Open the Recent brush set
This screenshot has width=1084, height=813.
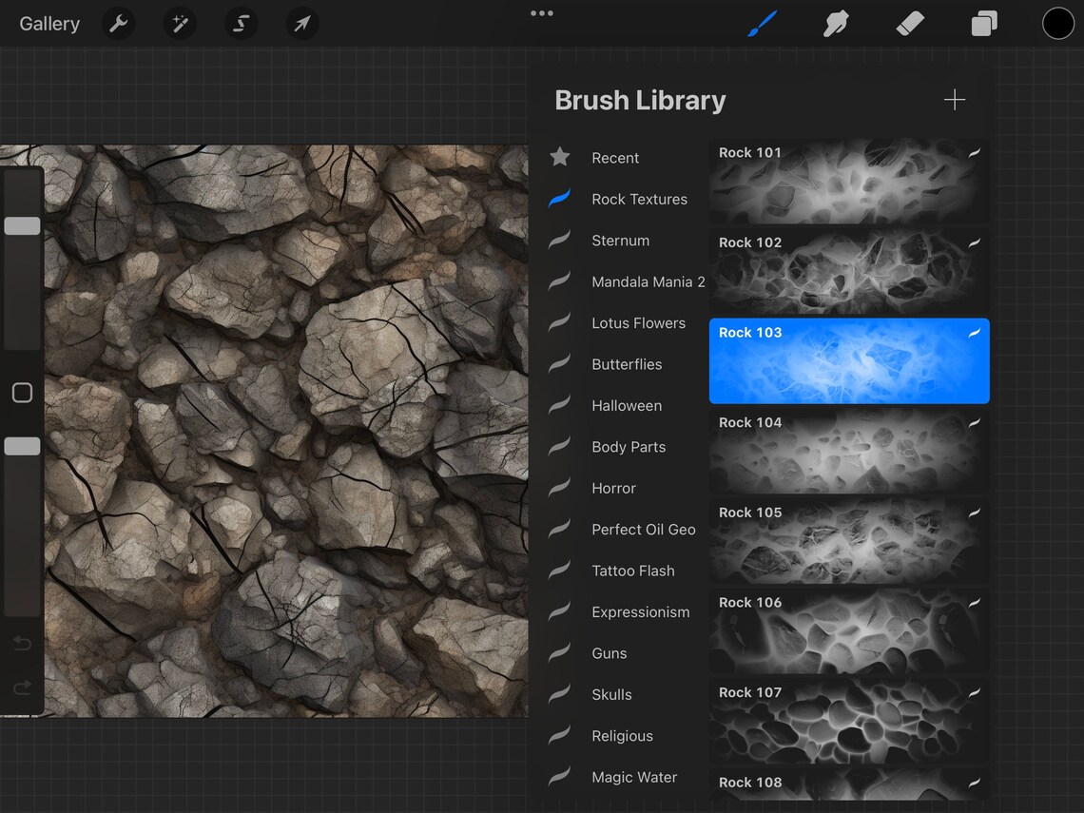pyautogui.click(x=615, y=158)
